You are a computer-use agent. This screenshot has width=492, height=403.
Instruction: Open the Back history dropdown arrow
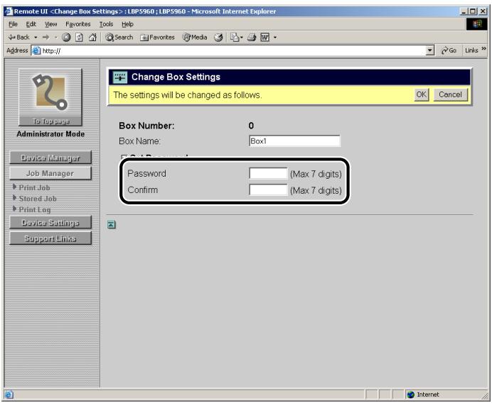(36, 38)
